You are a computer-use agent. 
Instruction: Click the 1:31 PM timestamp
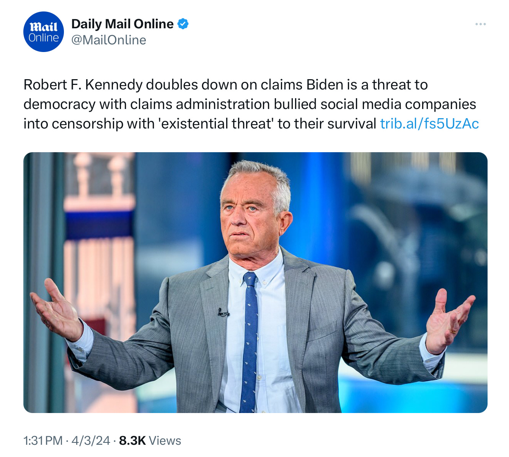(x=43, y=441)
